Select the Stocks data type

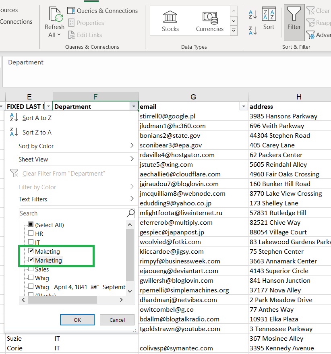170,21
